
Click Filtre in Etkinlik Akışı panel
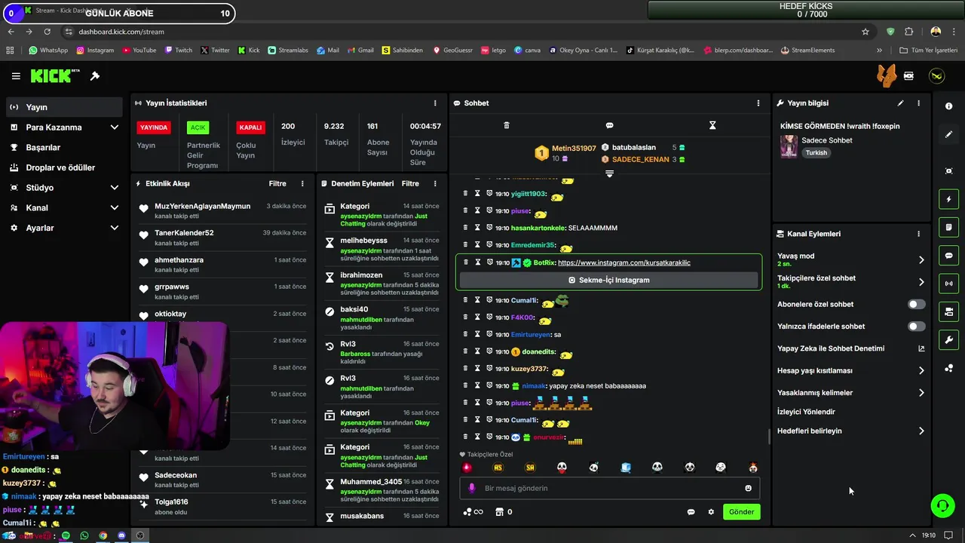(277, 183)
